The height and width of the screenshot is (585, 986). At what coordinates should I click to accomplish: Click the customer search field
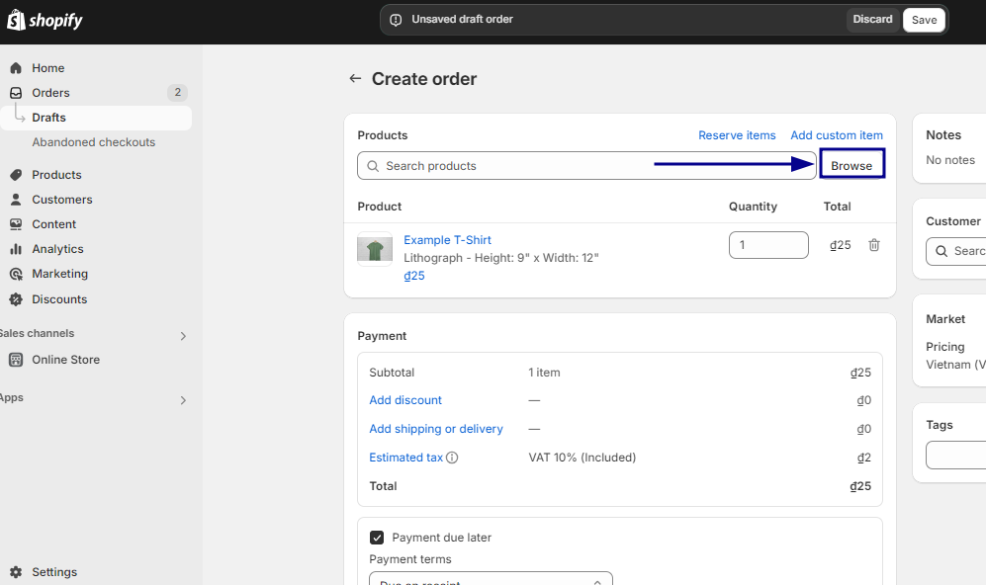955,251
